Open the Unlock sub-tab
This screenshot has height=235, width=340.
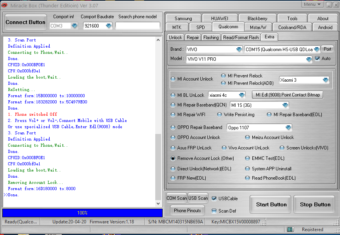point(175,38)
